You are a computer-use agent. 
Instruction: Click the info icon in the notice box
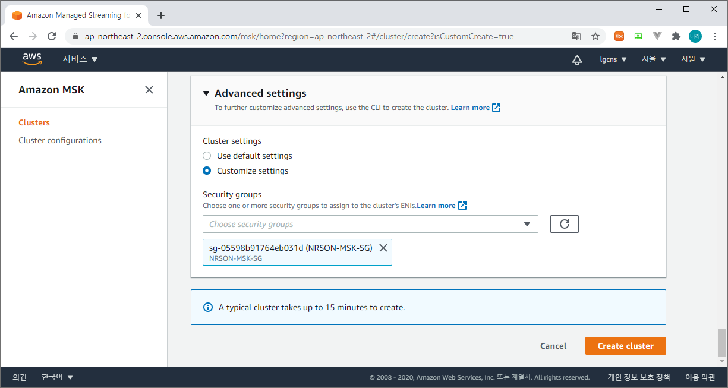pos(208,307)
